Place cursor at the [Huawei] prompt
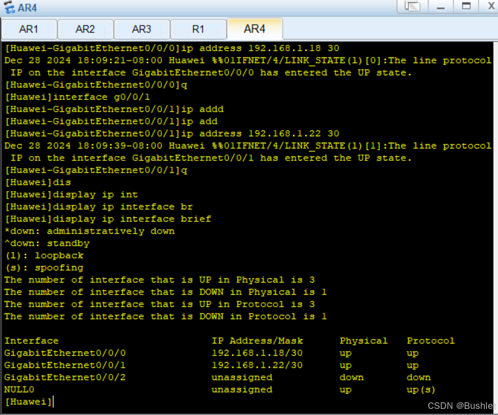 [x=29, y=402]
